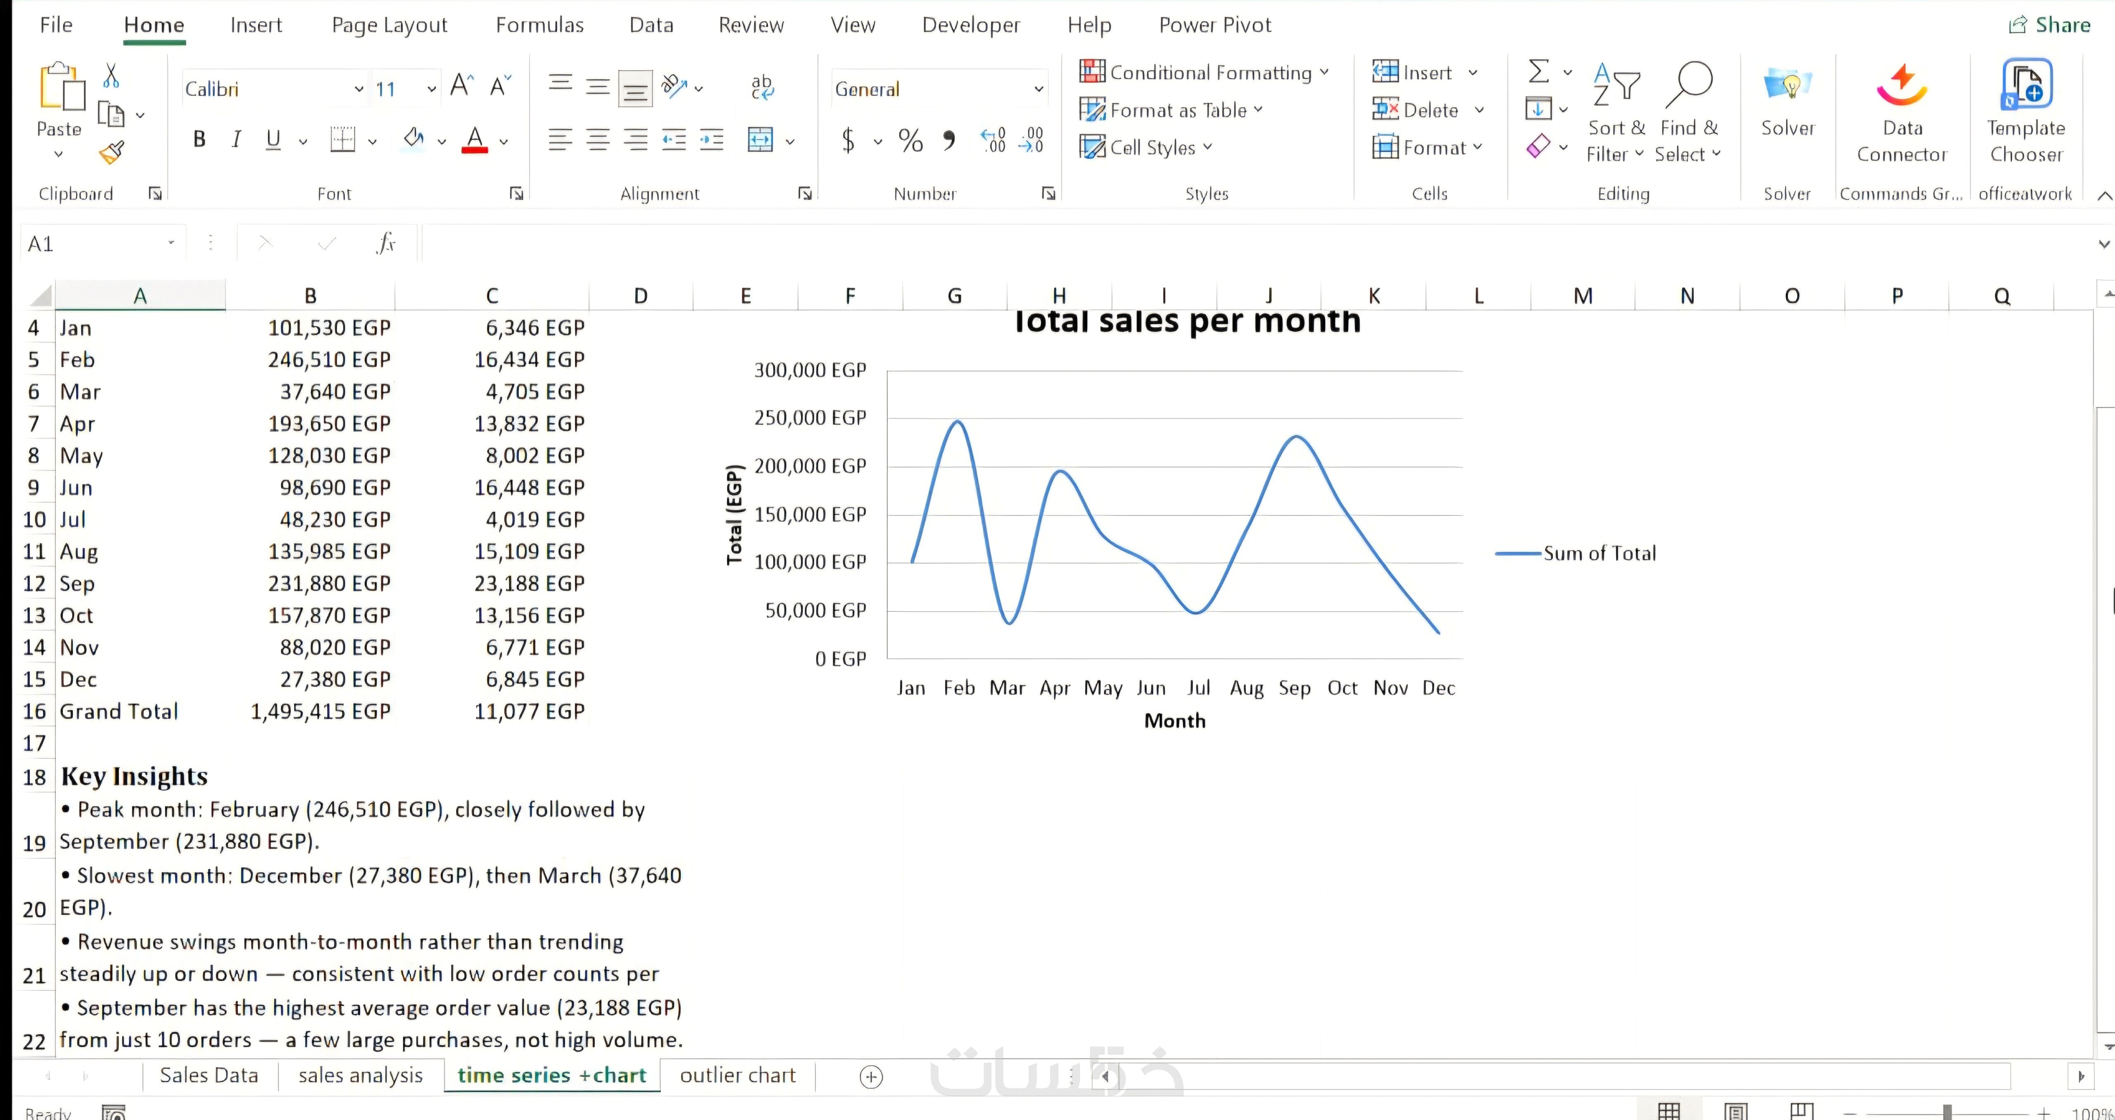The image size is (2115, 1120).
Task: Select the Cut scissors icon
Action: 111,76
